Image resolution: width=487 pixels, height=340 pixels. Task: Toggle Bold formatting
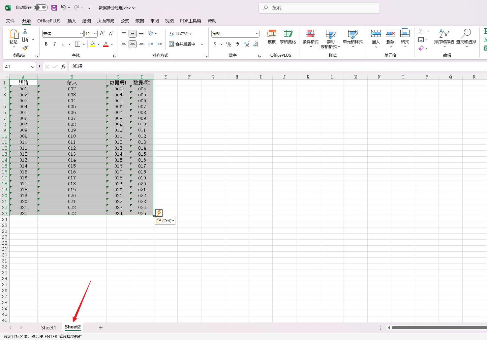pos(46,44)
